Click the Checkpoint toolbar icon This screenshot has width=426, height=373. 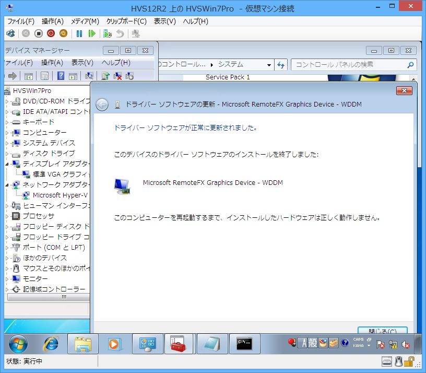click(x=108, y=33)
